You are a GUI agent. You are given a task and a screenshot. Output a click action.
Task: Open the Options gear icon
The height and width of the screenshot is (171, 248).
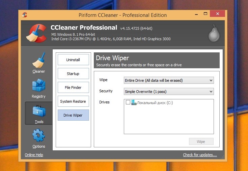click(38, 136)
